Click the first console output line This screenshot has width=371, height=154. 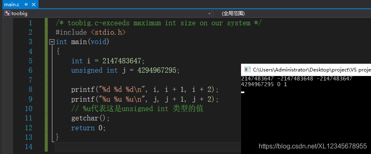point(297,79)
